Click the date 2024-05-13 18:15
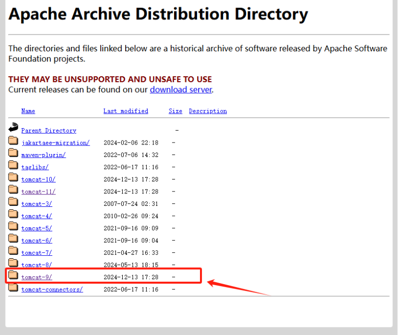The image size is (398, 335). click(131, 265)
